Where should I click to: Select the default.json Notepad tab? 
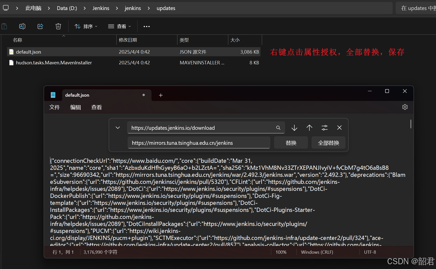click(x=107, y=95)
